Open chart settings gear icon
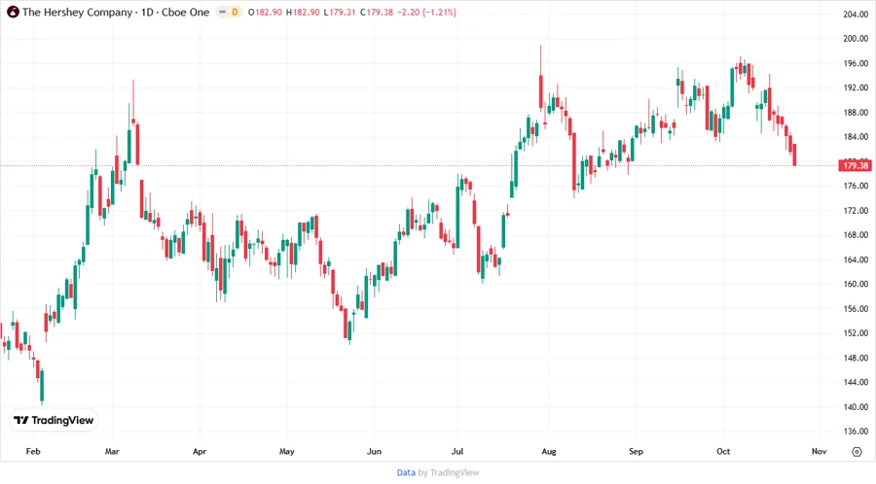The height and width of the screenshot is (484, 876). tap(857, 452)
